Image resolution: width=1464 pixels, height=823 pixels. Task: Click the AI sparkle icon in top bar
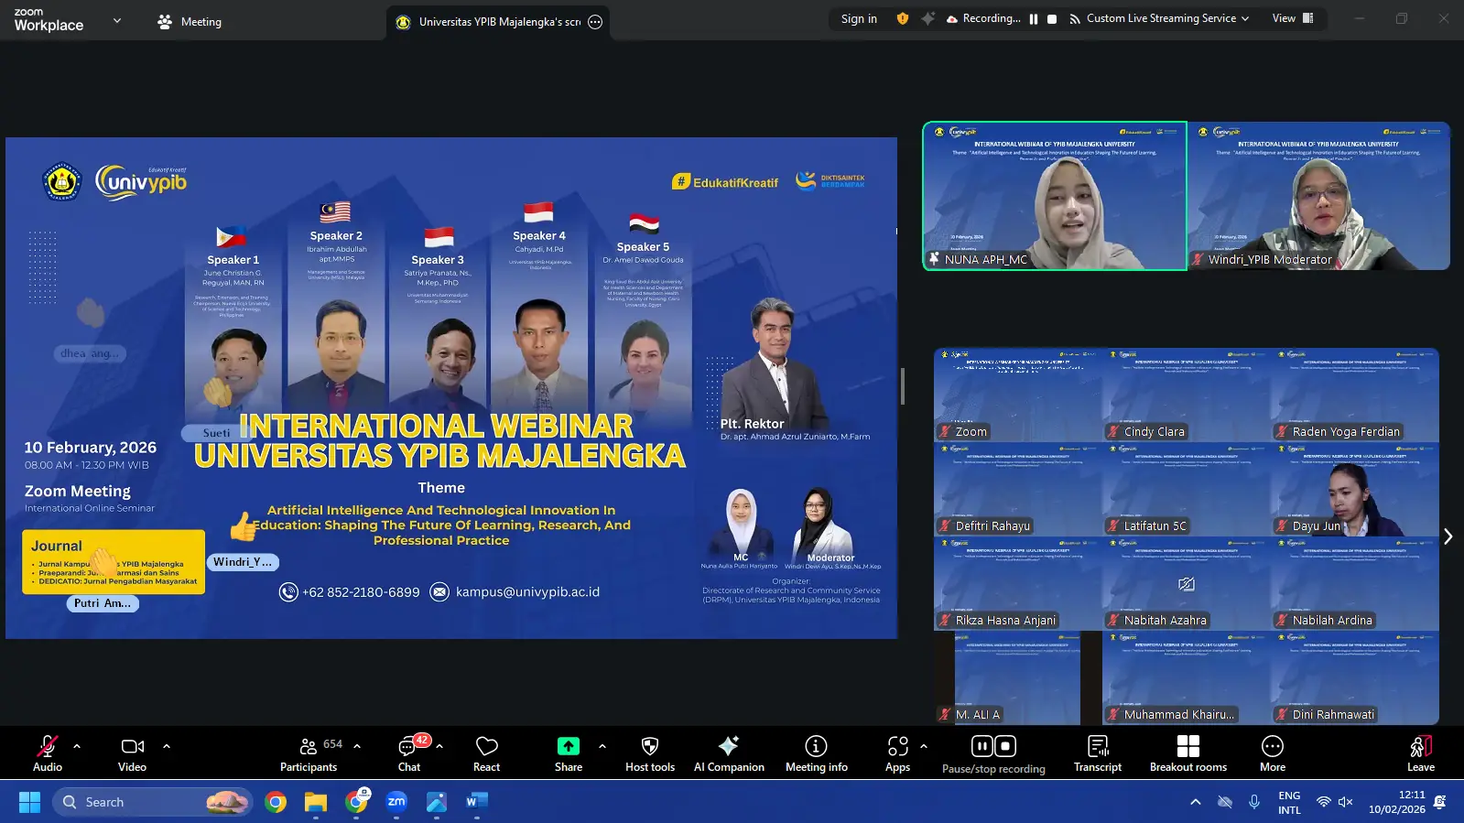928,18
